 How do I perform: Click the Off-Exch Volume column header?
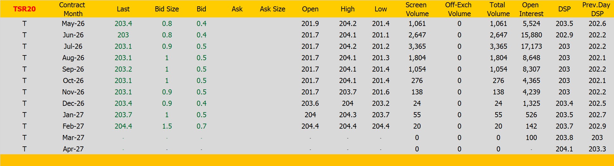click(459, 9)
